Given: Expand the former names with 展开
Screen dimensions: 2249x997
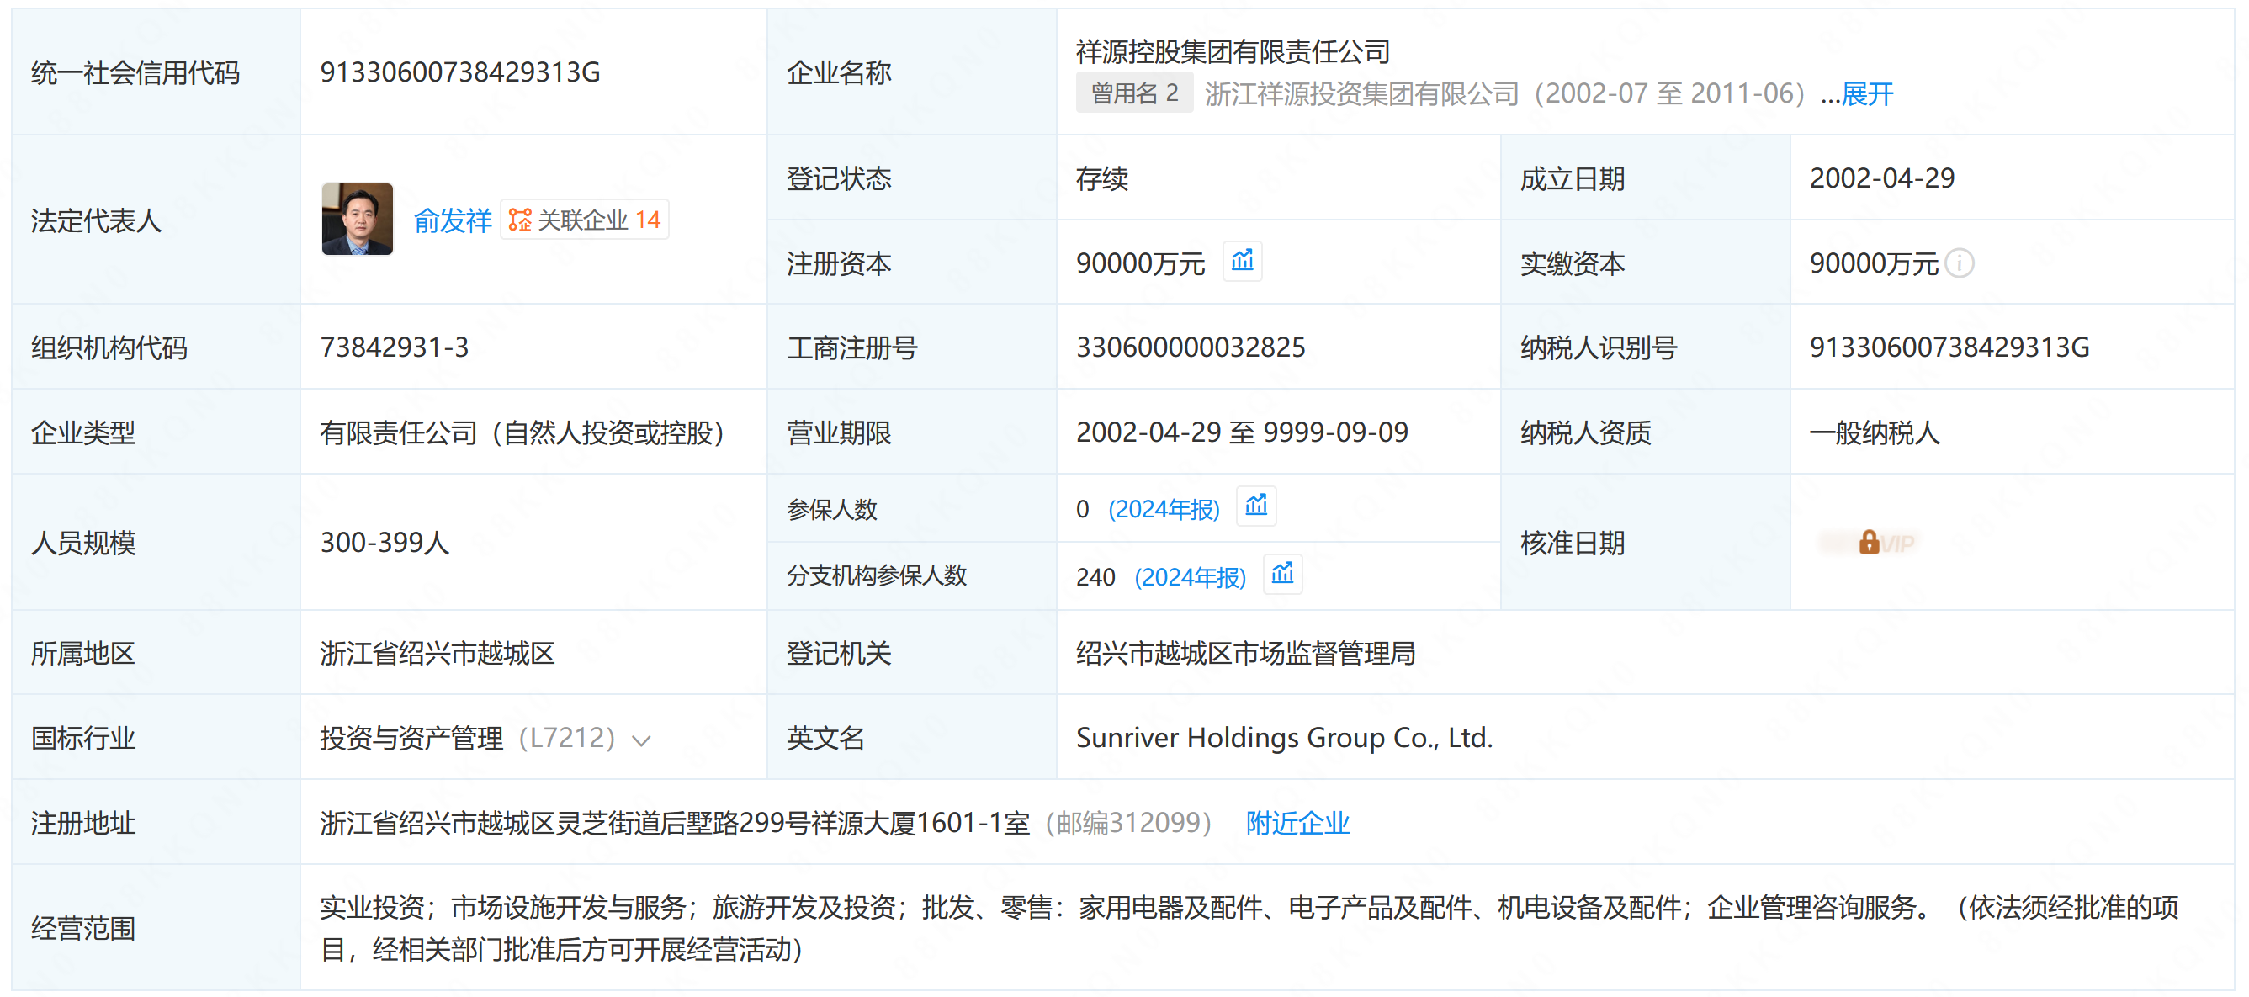Looking at the screenshot, I should [x=1867, y=94].
